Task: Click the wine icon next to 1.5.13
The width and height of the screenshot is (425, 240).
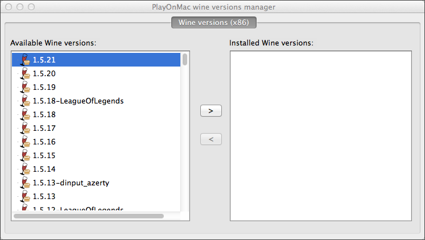Action: coord(24,196)
